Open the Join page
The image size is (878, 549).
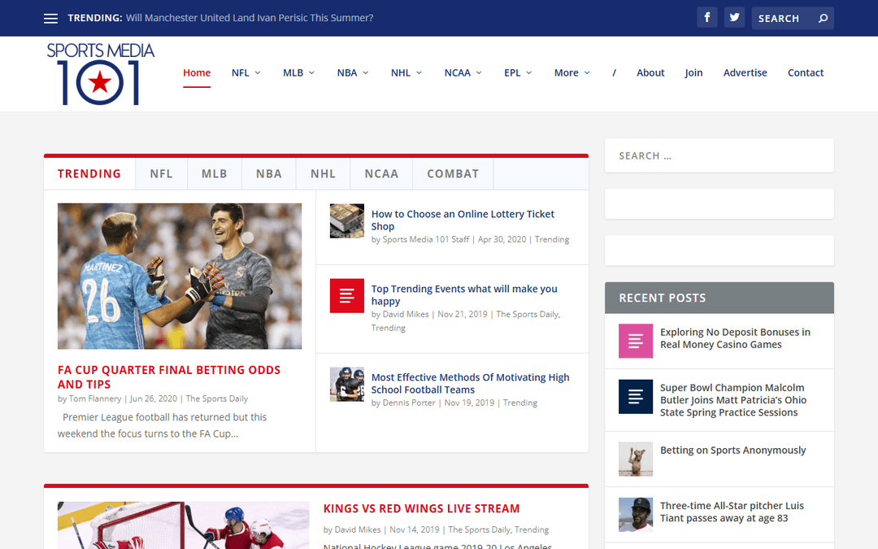[x=693, y=73]
